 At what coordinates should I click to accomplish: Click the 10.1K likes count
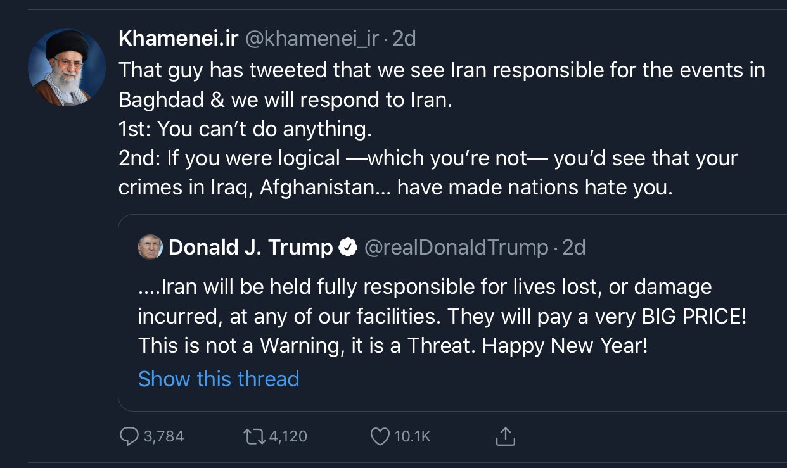coord(413,436)
